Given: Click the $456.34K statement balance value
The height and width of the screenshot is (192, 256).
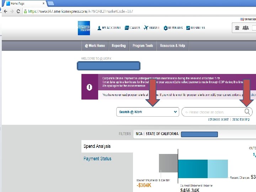Looking at the screenshot, I should tap(190, 190).
